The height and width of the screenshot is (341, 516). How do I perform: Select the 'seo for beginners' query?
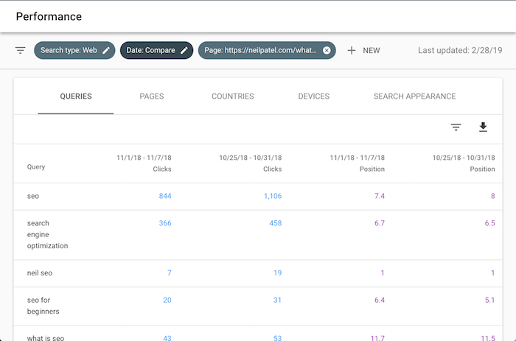(x=43, y=306)
